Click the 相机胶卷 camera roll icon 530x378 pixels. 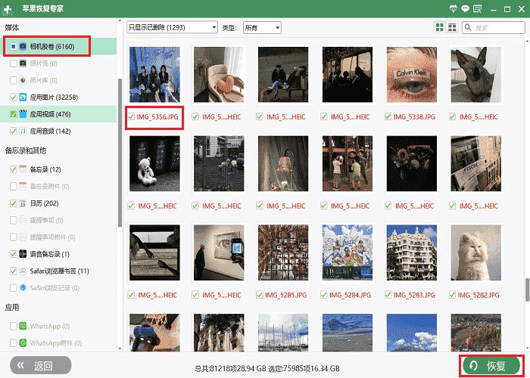23,46
